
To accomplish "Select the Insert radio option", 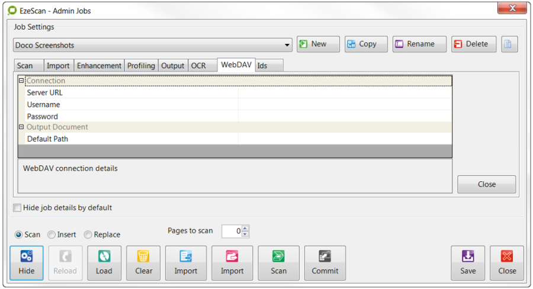I will (52, 235).
